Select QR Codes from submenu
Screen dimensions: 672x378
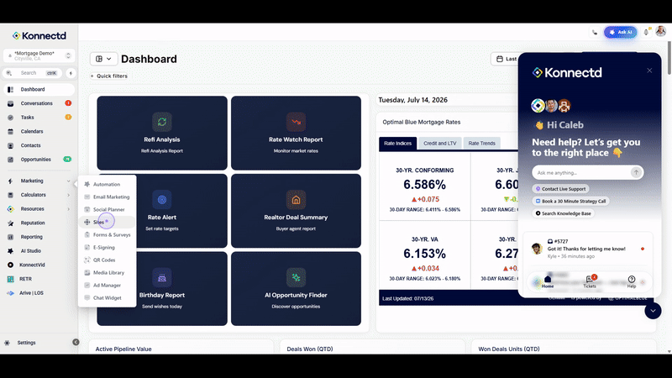pyautogui.click(x=107, y=260)
